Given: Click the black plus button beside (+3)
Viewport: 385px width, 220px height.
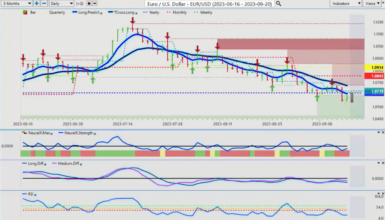Looking at the screenshot, I should (89, 3).
